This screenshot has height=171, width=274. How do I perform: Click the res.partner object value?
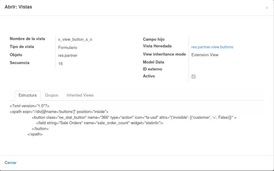click(x=68, y=56)
